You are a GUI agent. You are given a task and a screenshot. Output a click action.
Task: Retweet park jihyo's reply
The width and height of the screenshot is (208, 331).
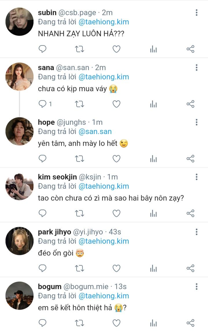click(x=79, y=269)
